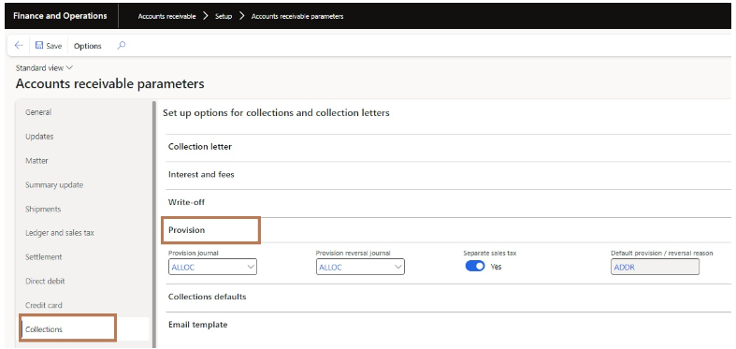Click the 'Separate sales tax' label
Viewport: 736px width, 349px height.
click(490, 254)
